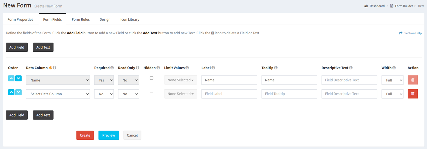427x149 pixels.
Task: Click the Action column header
Action: [x=413, y=68]
